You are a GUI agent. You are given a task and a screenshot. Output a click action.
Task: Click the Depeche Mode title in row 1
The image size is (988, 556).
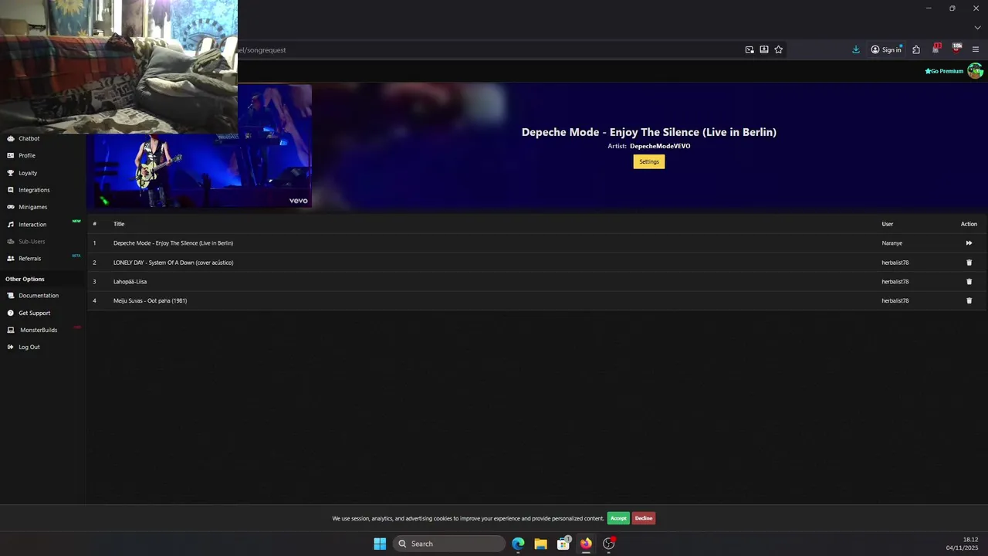click(173, 243)
